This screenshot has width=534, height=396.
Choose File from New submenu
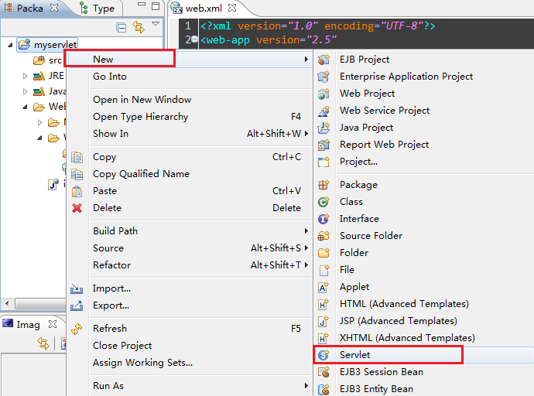(347, 270)
